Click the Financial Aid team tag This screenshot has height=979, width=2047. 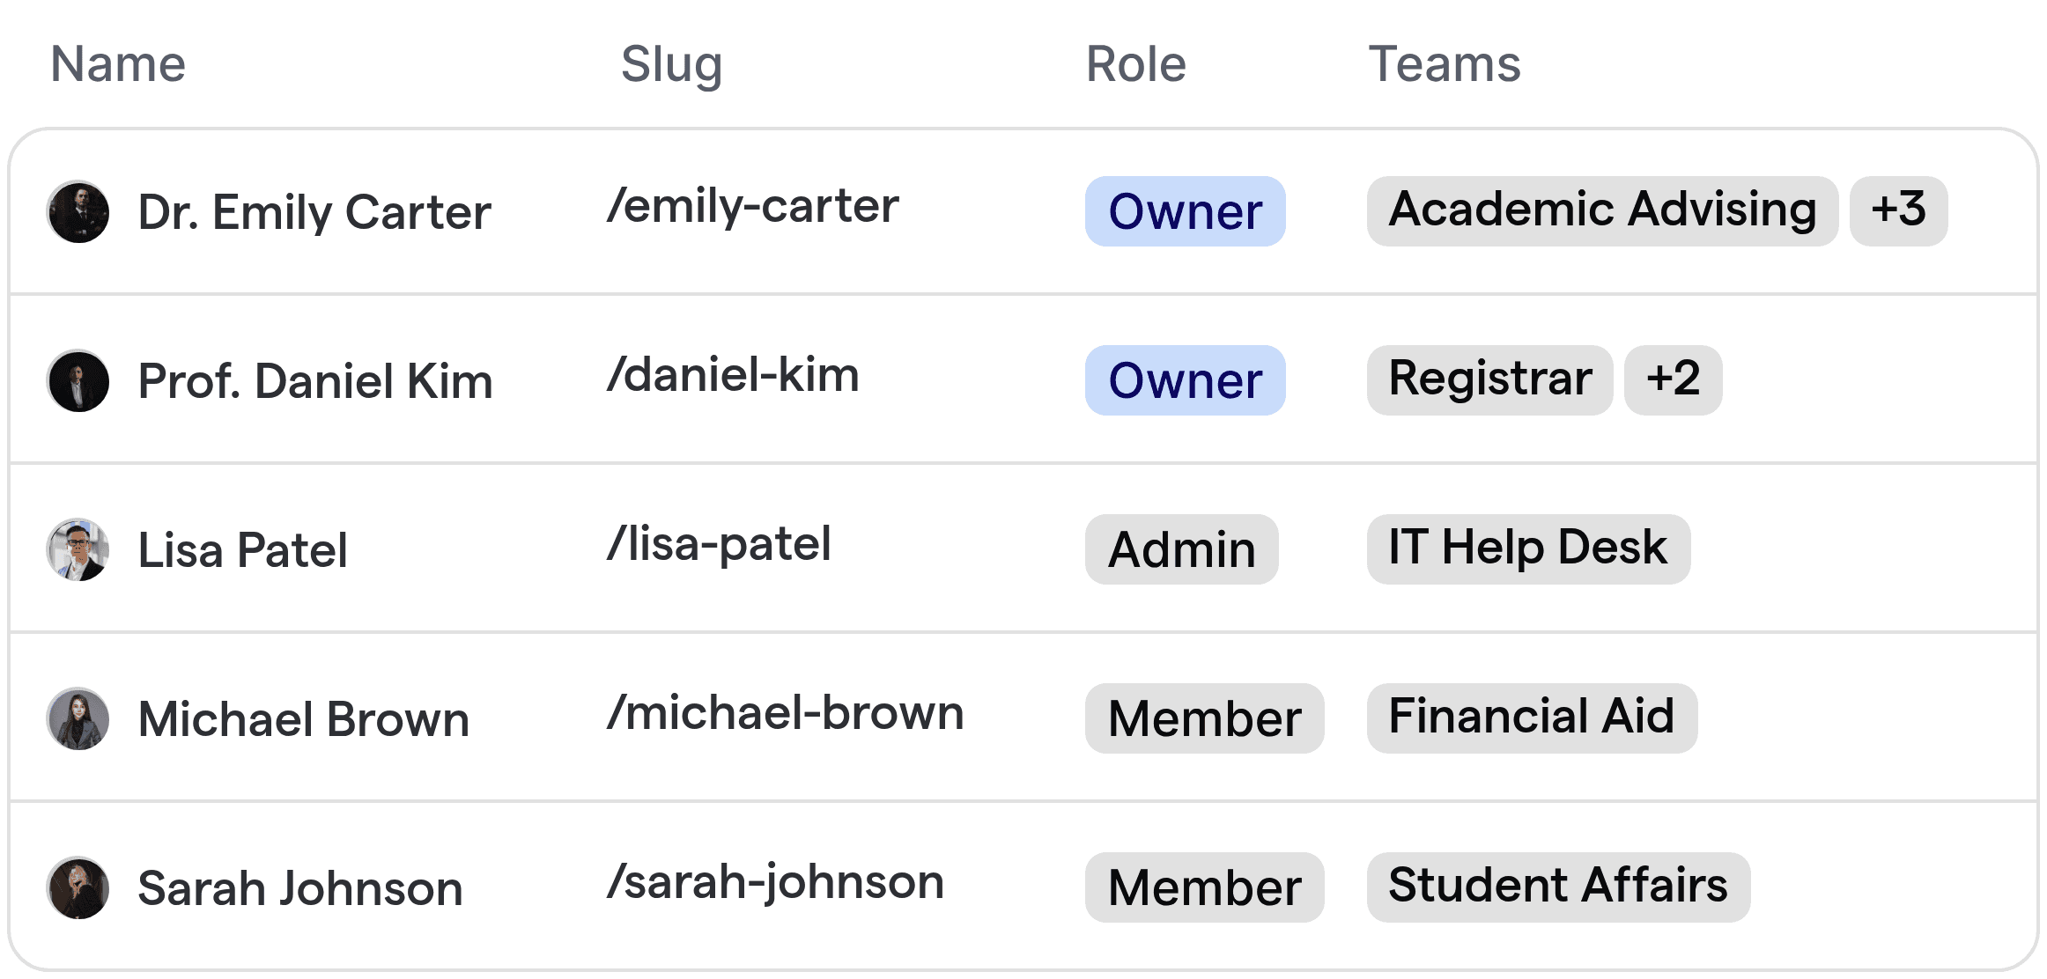pos(1531,718)
